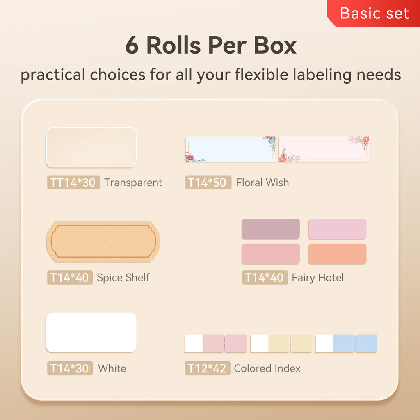This screenshot has height=420, width=420.
Task: Select the transparent label sample
Action: tap(91, 147)
